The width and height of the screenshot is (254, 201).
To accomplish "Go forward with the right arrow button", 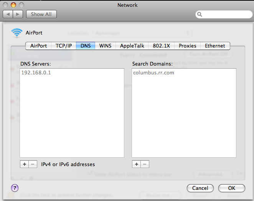I will coord(18,14).
